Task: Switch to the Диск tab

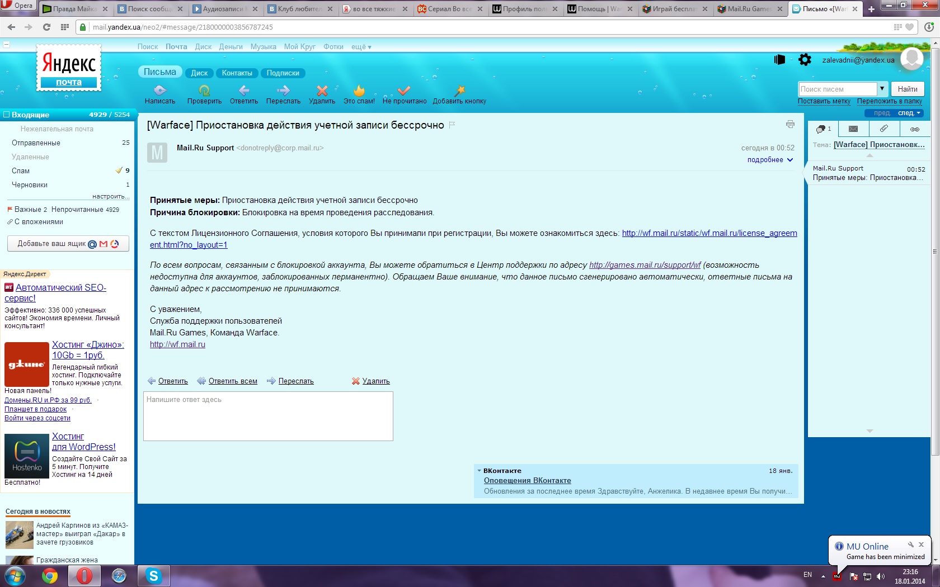Action: (199, 73)
